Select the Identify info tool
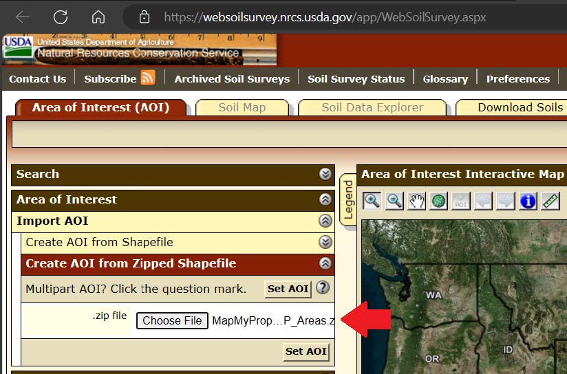This screenshot has width=567, height=374. click(x=528, y=201)
